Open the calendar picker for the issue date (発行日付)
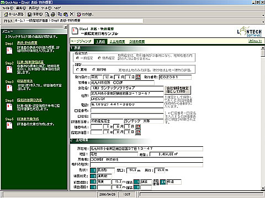Image resolution: width=265 pixels, height=198 pixels. [x=138, y=77]
